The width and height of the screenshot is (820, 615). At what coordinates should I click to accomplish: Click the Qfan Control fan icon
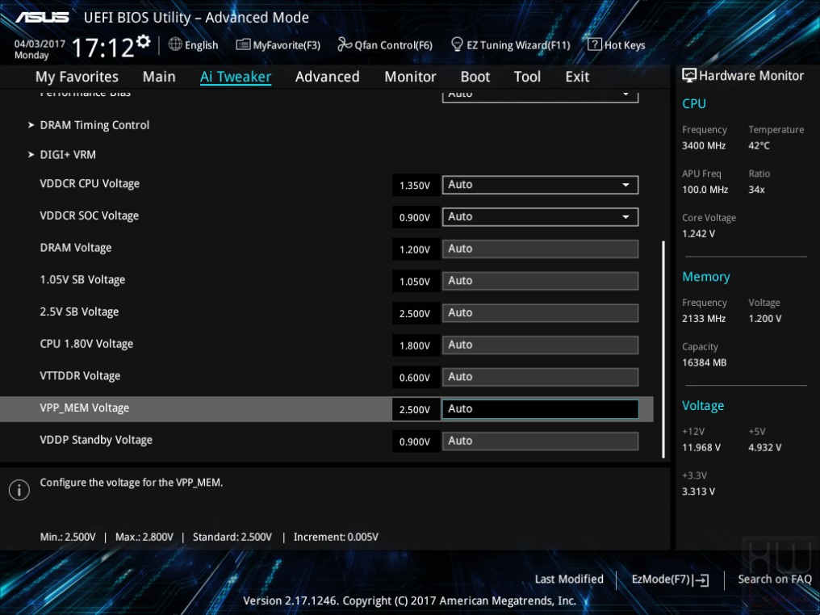click(x=345, y=44)
